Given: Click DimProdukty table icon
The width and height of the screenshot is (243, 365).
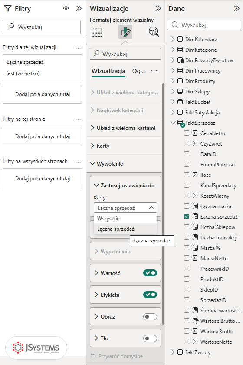Looking at the screenshot, I should (180, 81).
